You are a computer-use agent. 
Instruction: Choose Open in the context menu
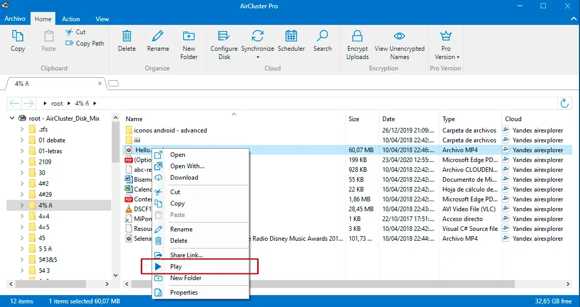point(200,155)
